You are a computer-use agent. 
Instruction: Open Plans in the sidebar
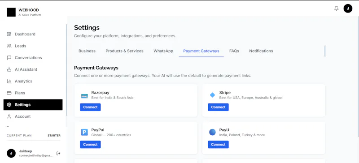point(33,93)
